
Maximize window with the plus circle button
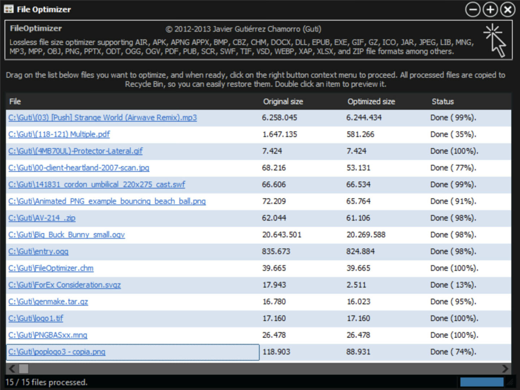490,10
